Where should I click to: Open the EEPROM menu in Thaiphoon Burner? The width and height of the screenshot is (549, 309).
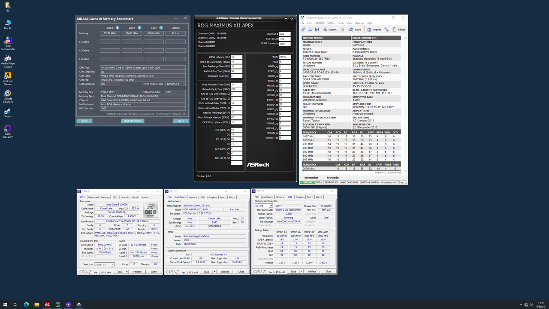tap(319, 23)
